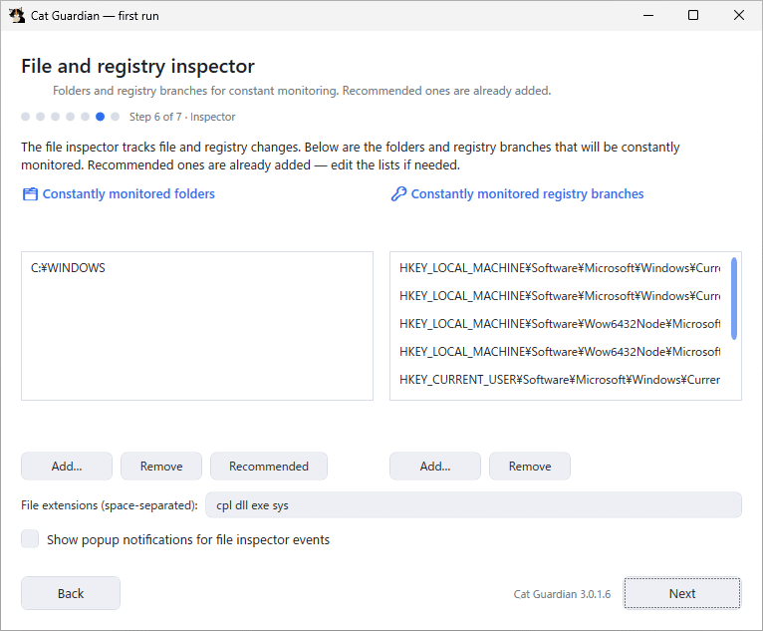Click Remove under the registry branches list
The height and width of the screenshot is (631, 763).
[530, 466]
